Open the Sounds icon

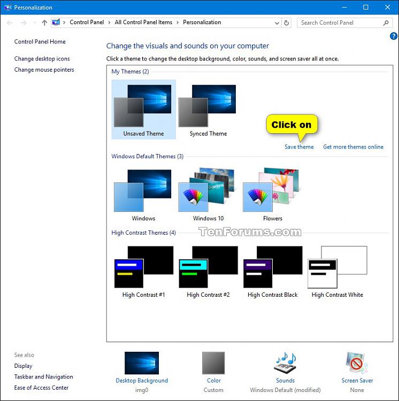click(285, 363)
